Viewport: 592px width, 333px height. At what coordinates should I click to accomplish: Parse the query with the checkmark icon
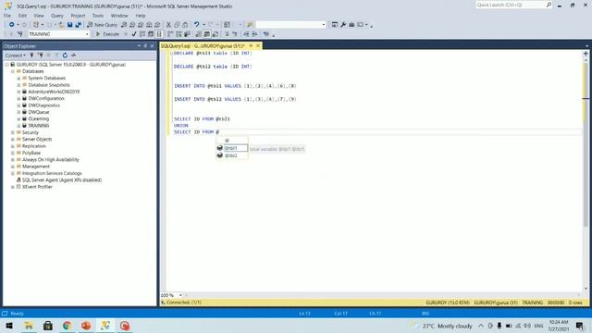(133, 34)
